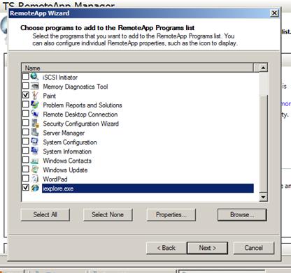Click the Remote Desktop Connection icon
The width and height of the screenshot is (291, 273).
(35, 114)
